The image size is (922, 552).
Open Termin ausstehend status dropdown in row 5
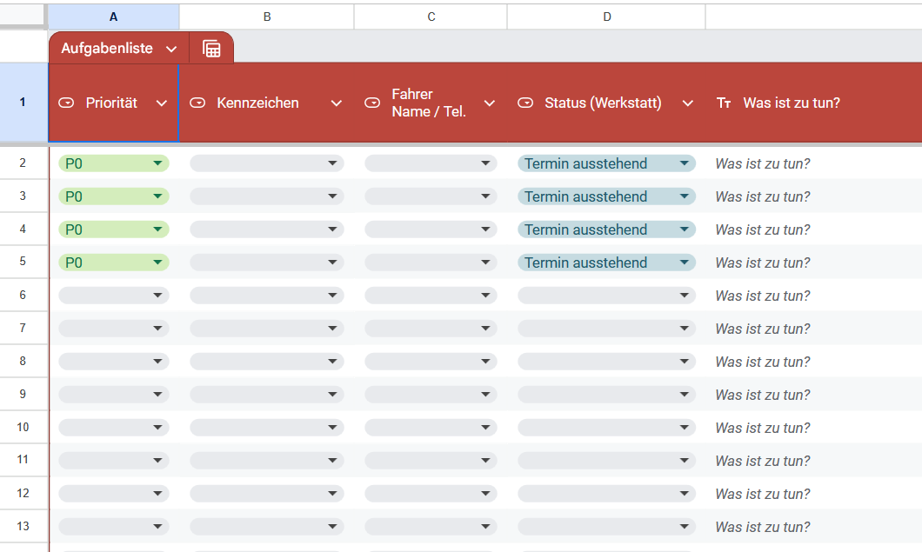606,263
